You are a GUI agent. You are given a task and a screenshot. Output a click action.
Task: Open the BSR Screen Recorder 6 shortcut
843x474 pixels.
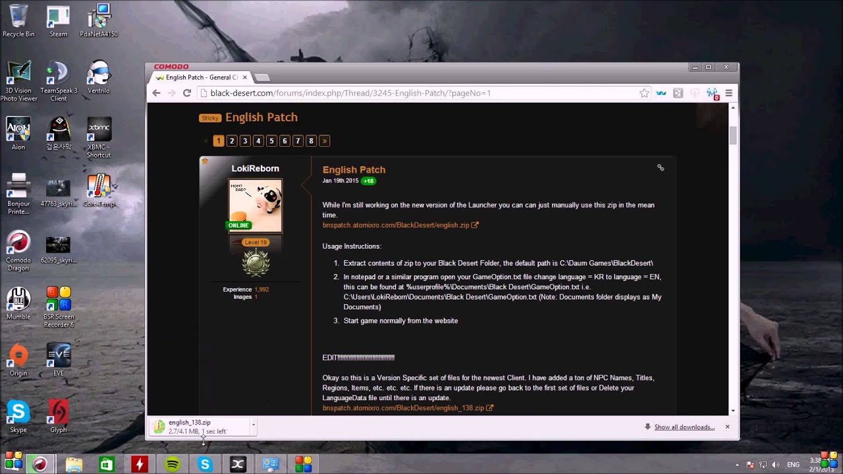pyautogui.click(x=59, y=307)
